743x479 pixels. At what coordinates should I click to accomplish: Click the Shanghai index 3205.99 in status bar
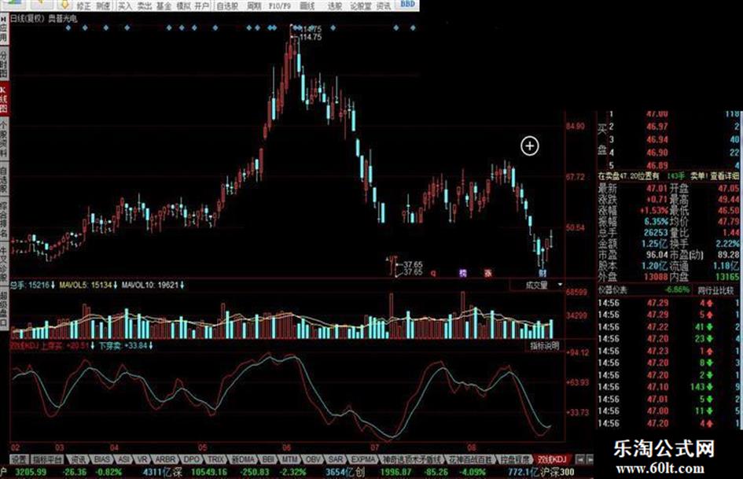click(31, 473)
